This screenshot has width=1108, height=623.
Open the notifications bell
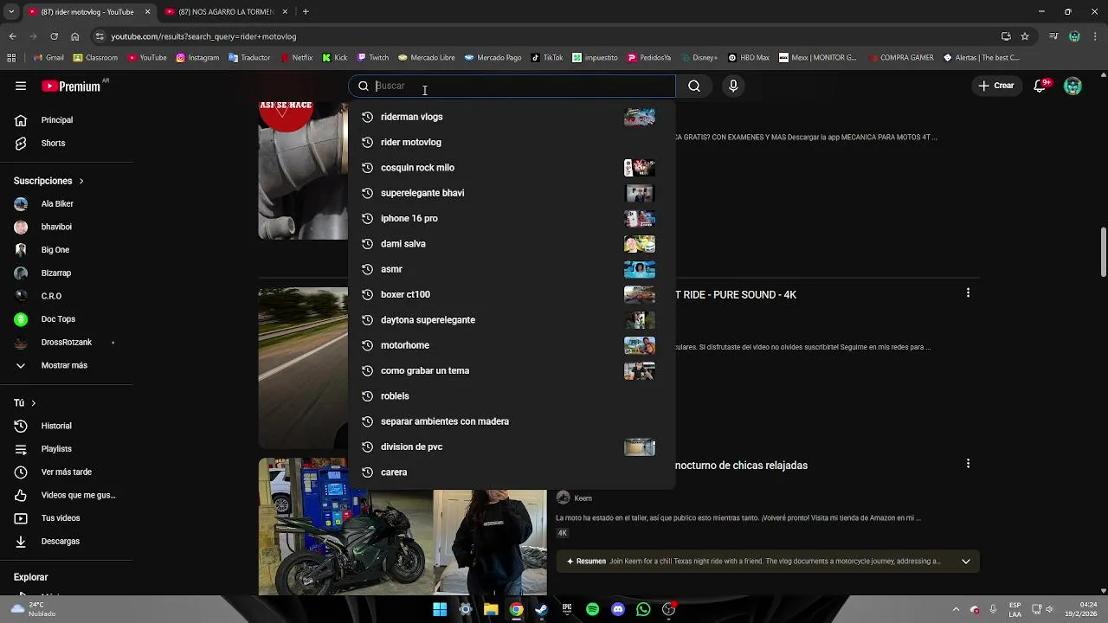[x=1041, y=86]
